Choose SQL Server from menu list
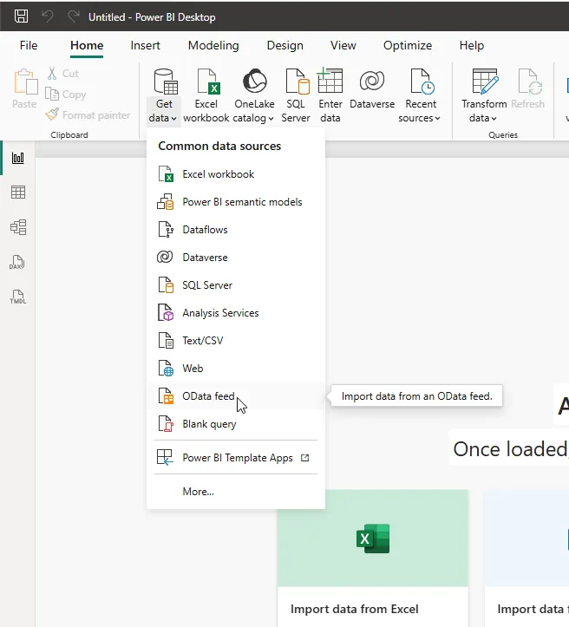 pyautogui.click(x=236, y=285)
